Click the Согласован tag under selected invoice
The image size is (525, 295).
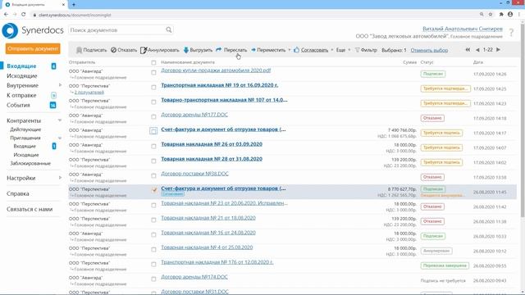(173, 194)
